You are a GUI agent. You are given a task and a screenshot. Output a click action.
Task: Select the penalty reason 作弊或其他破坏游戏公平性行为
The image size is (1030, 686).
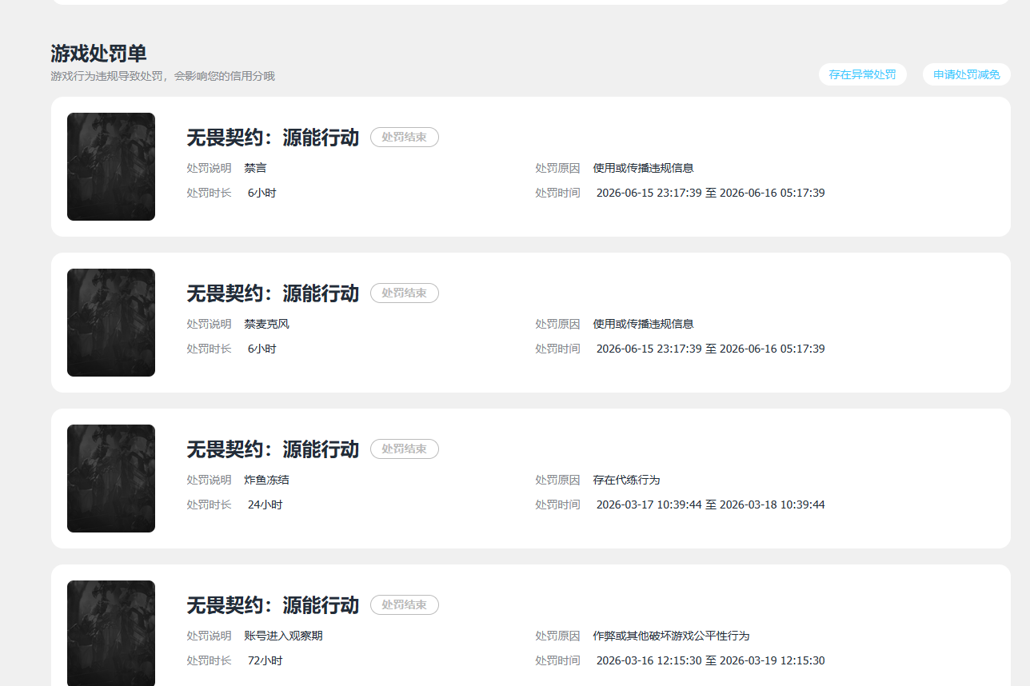(x=671, y=636)
